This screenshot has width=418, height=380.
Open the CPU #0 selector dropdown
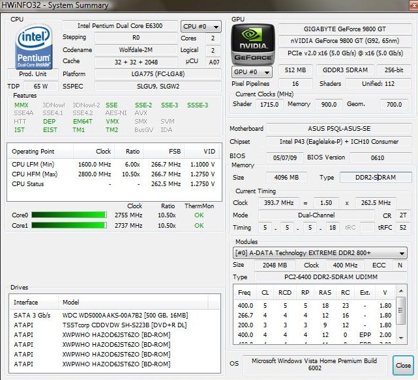(201, 27)
